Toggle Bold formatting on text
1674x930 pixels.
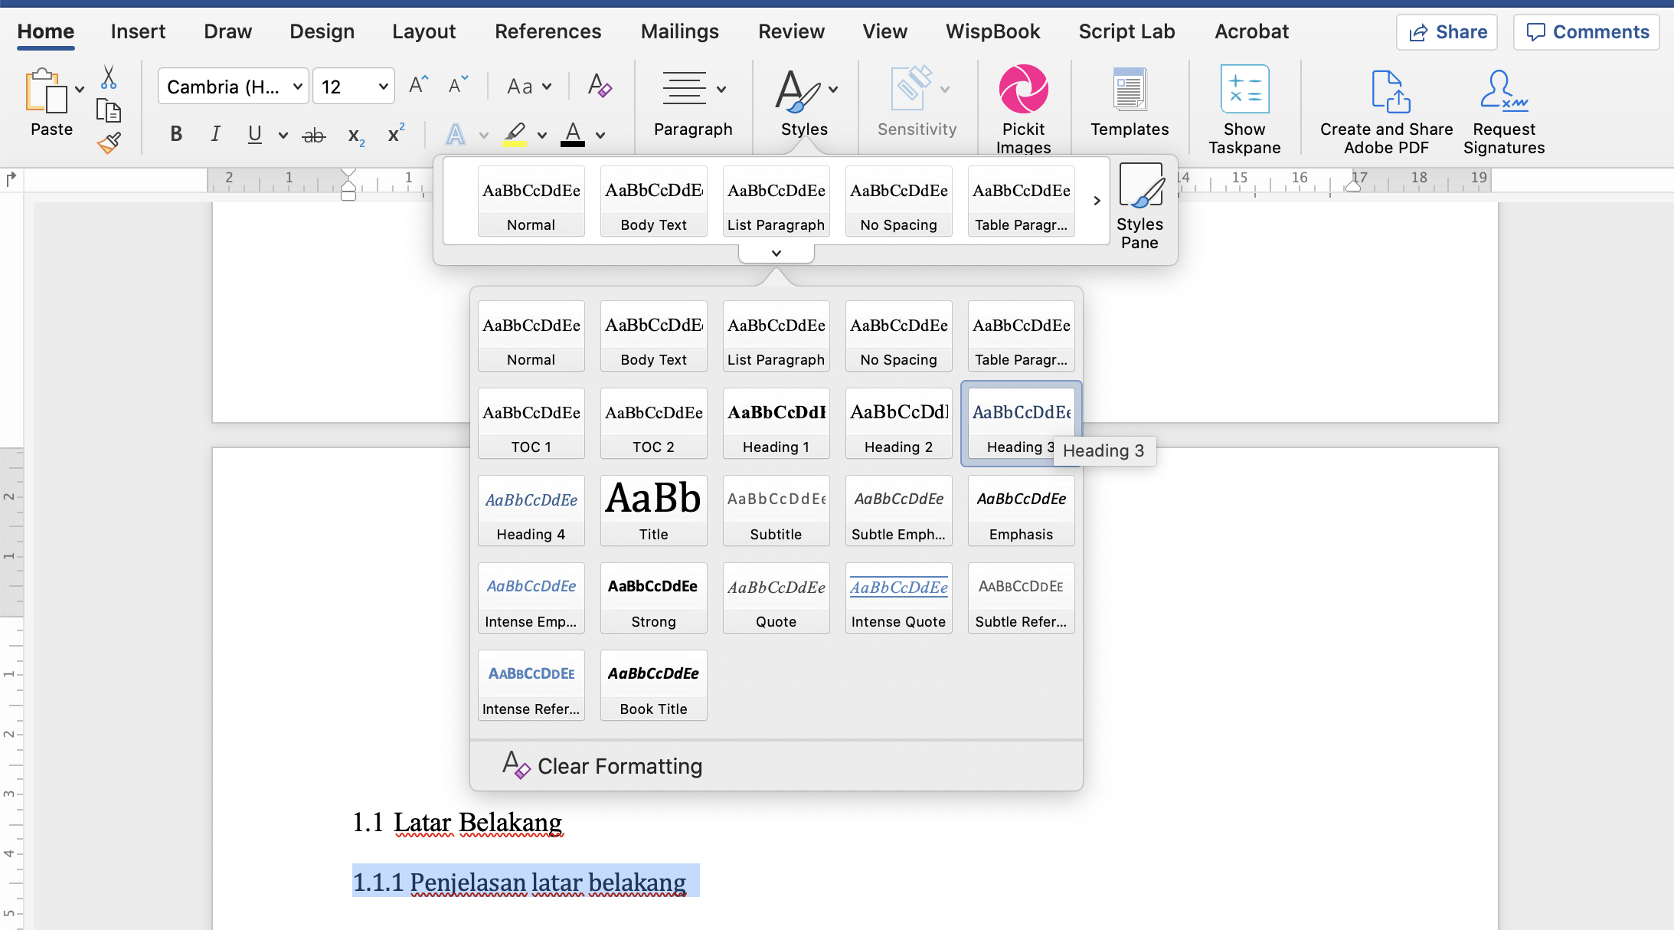pos(175,134)
